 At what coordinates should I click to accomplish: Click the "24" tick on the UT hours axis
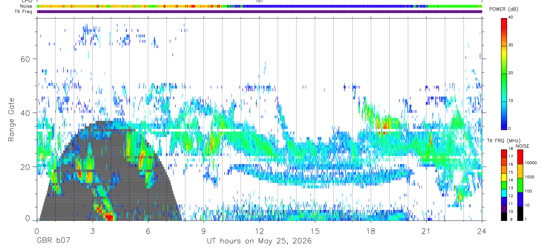(x=482, y=231)
